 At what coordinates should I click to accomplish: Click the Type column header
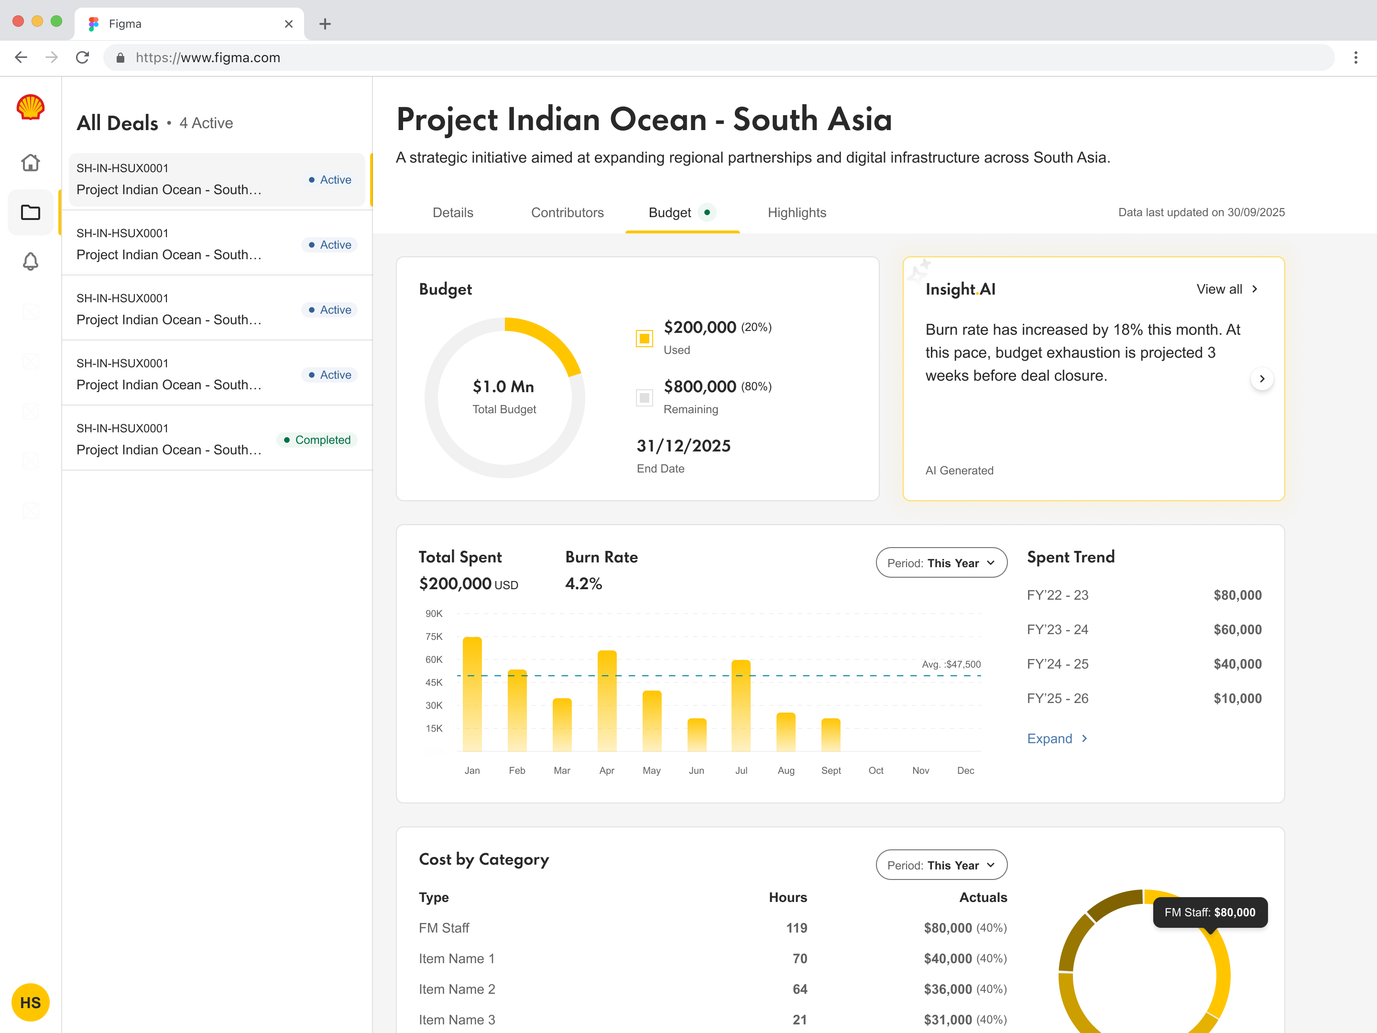point(434,897)
